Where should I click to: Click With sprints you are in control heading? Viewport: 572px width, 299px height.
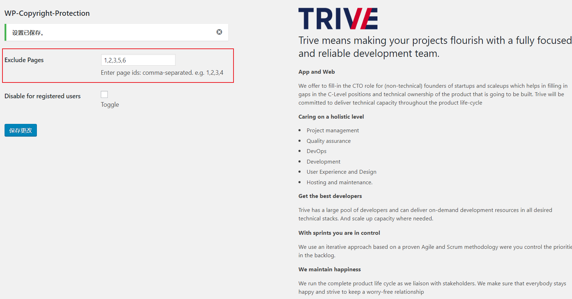click(x=339, y=233)
